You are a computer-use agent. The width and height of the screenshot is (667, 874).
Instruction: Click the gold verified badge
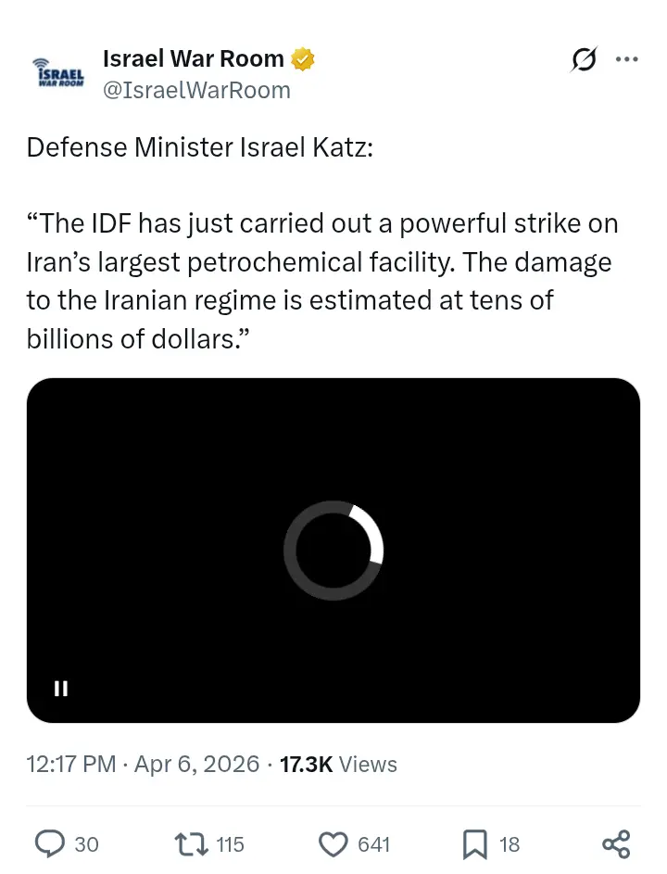(x=303, y=59)
